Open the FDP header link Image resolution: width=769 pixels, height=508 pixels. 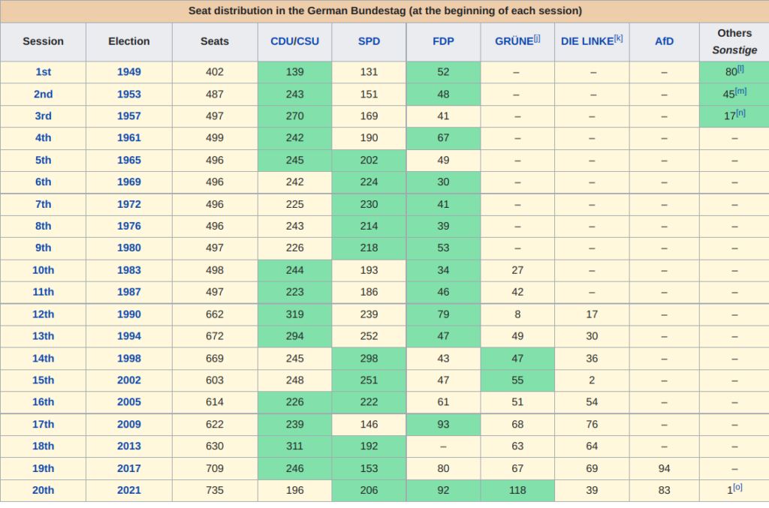[x=443, y=41]
